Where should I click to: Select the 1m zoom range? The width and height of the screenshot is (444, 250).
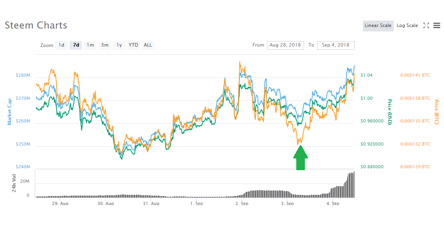click(x=90, y=45)
